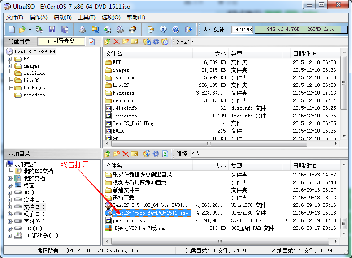Viewport: 352px width, 258px height.
Task: Click the notepad with gear options icon
Action: (x=151, y=30)
